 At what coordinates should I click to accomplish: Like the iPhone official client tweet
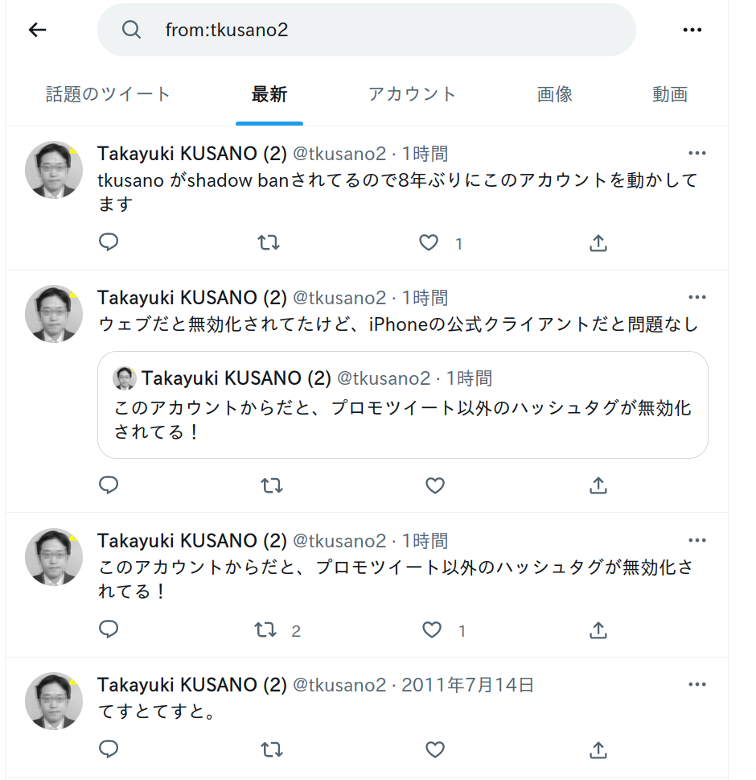pos(435,485)
